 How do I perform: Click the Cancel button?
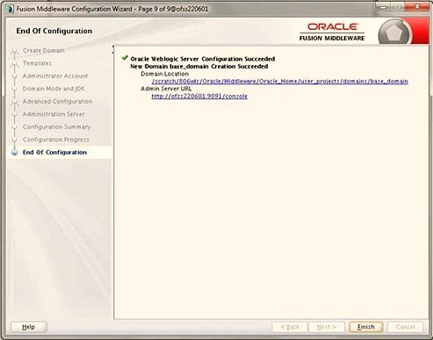[405, 327]
